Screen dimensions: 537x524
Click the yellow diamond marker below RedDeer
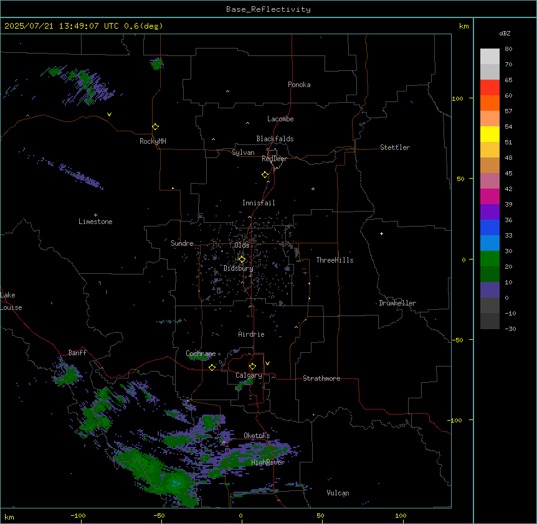pyautogui.click(x=265, y=175)
